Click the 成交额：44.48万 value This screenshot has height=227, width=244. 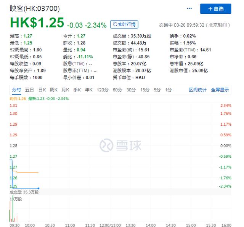(x=130, y=43)
